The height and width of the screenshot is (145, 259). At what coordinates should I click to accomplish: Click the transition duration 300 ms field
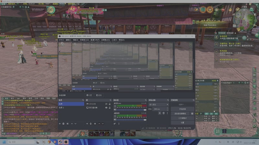click(160, 109)
